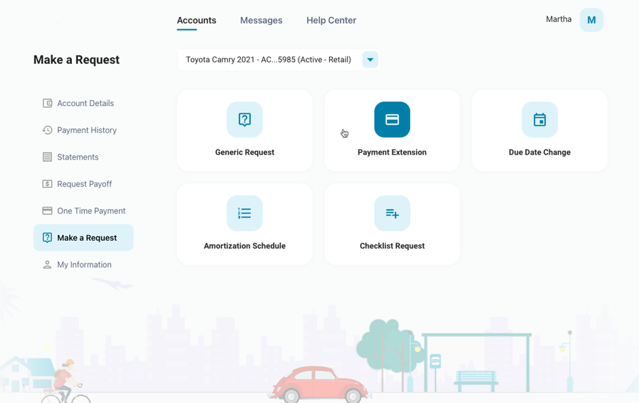This screenshot has height=403, width=639.
Task: Click the Request Payoff dollar icon
Action: (47, 184)
